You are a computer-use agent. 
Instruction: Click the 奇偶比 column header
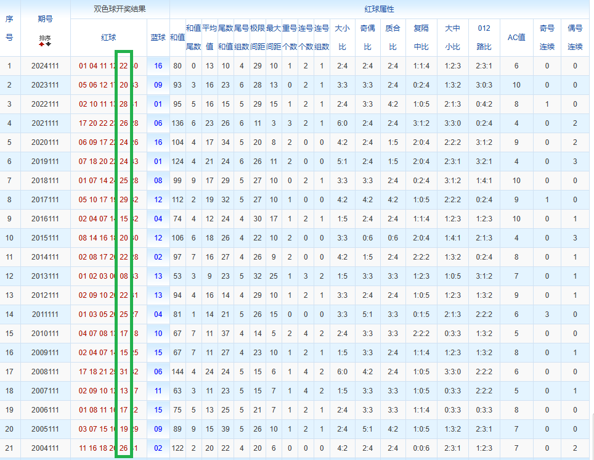367,38
